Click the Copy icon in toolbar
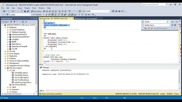The image size is (182, 102). (63, 11)
